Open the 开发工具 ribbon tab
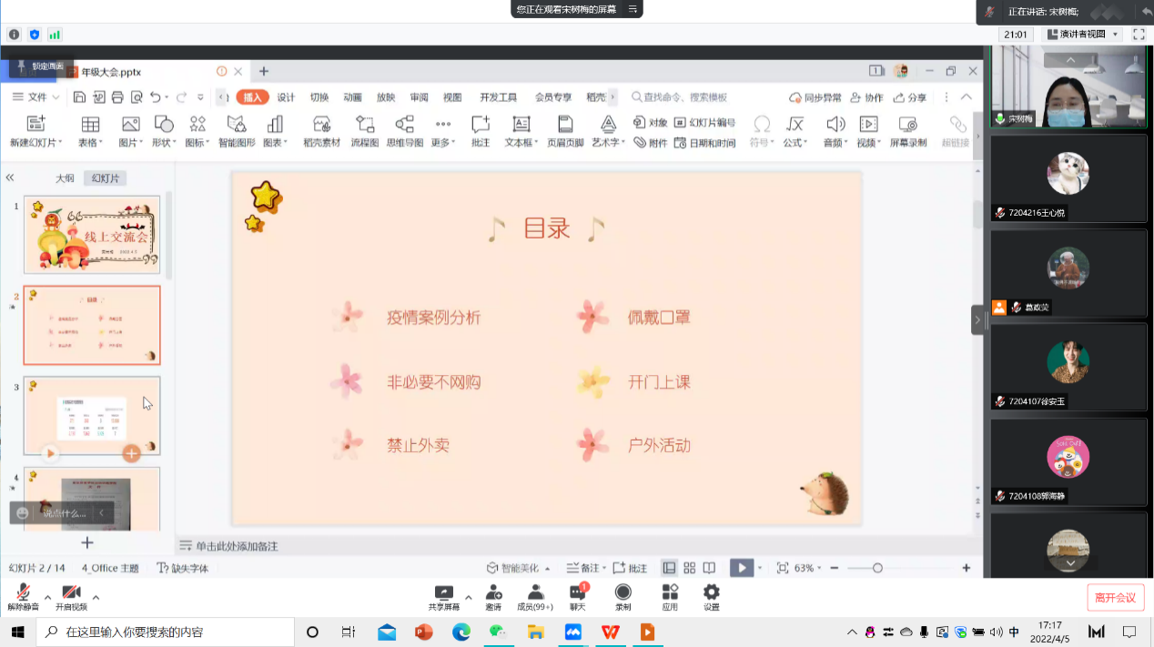The image size is (1154, 647). coord(499,97)
